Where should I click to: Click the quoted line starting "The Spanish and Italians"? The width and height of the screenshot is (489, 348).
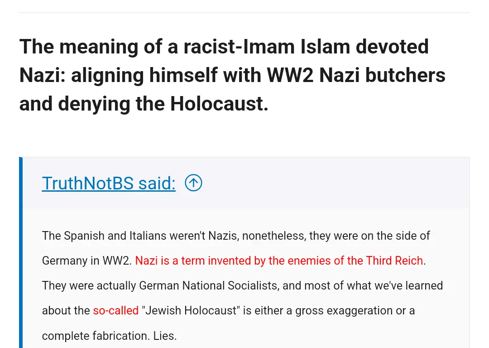(x=235, y=236)
